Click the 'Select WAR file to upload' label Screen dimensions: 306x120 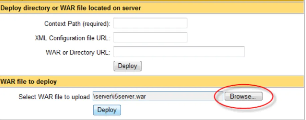tap(54, 97)
